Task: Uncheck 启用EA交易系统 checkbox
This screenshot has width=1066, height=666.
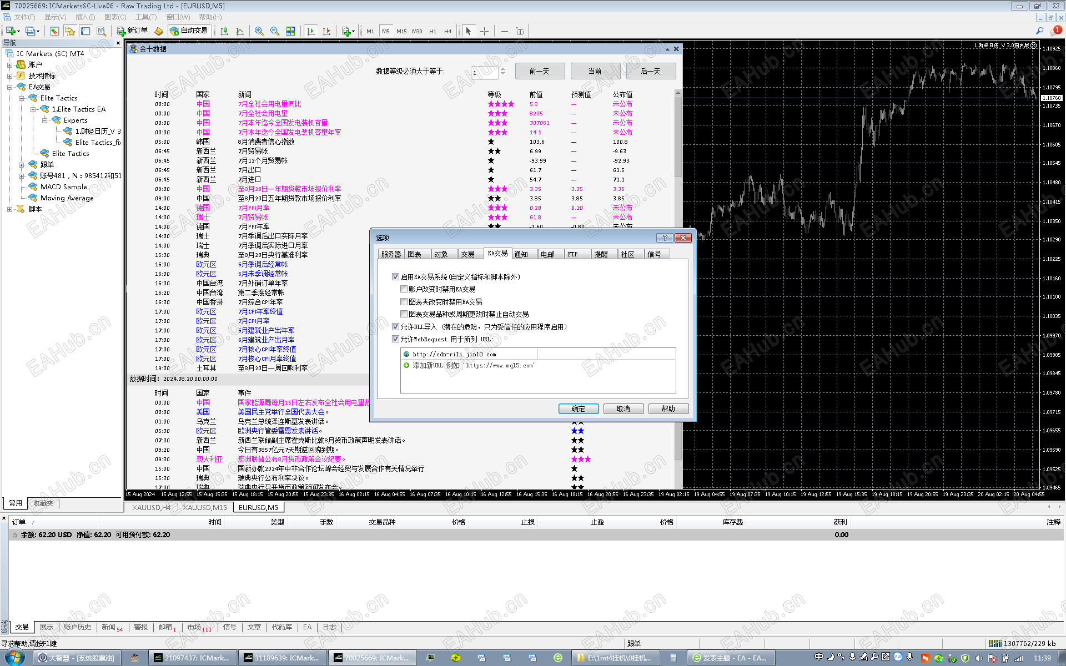Action: coord(396,277)
